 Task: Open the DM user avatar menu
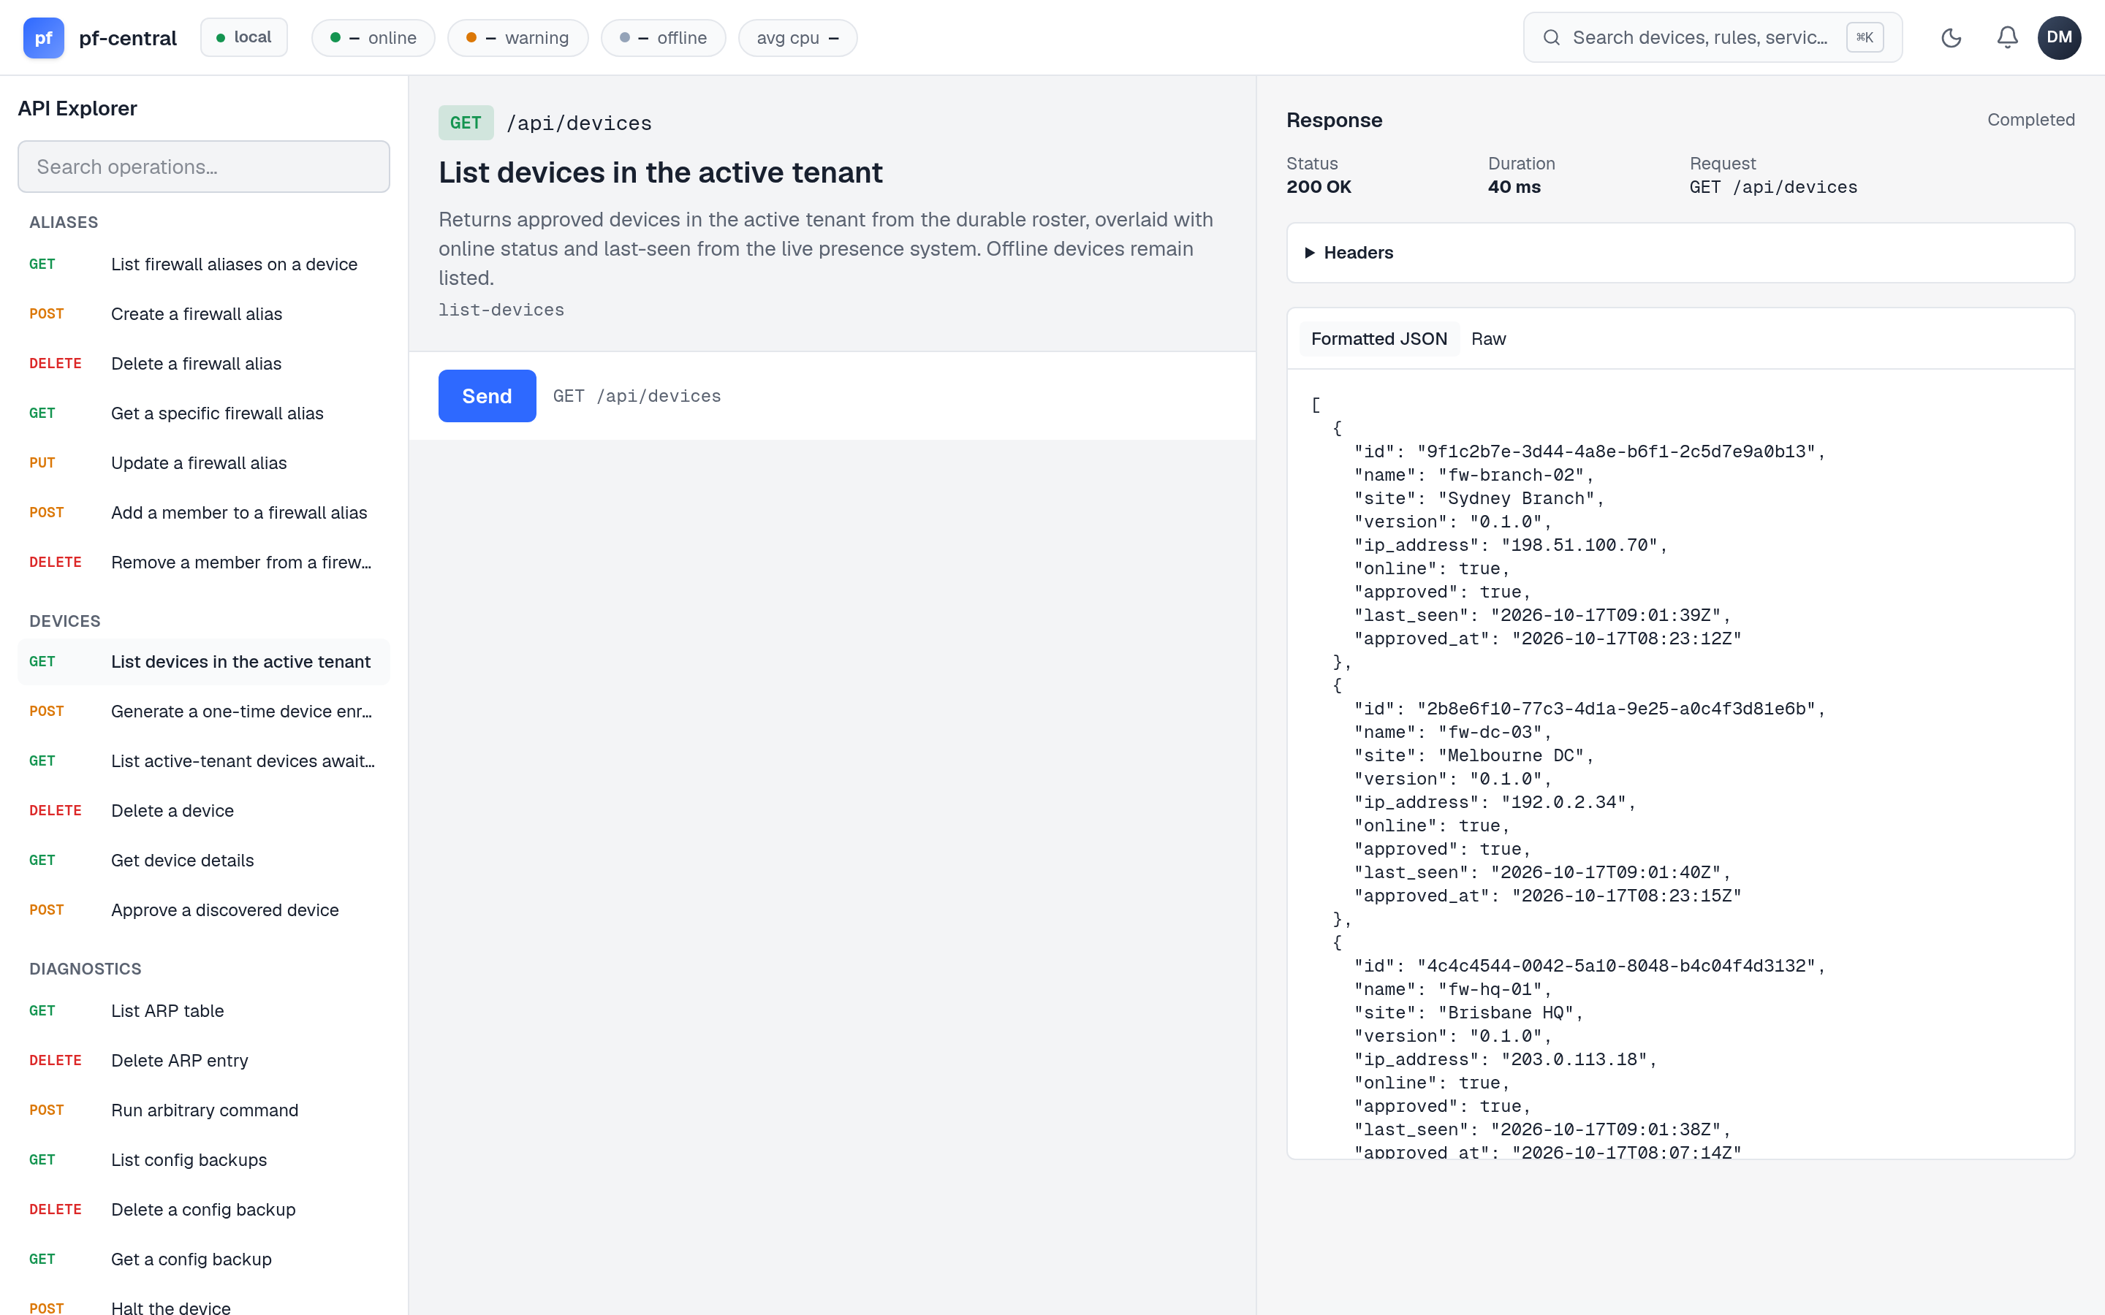(2059, 37)
